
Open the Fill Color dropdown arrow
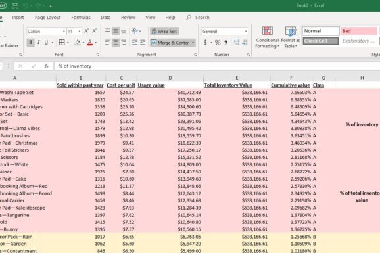[x=83, y=43]
